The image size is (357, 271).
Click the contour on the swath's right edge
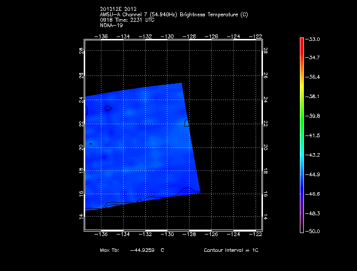[x=186, y=123]
